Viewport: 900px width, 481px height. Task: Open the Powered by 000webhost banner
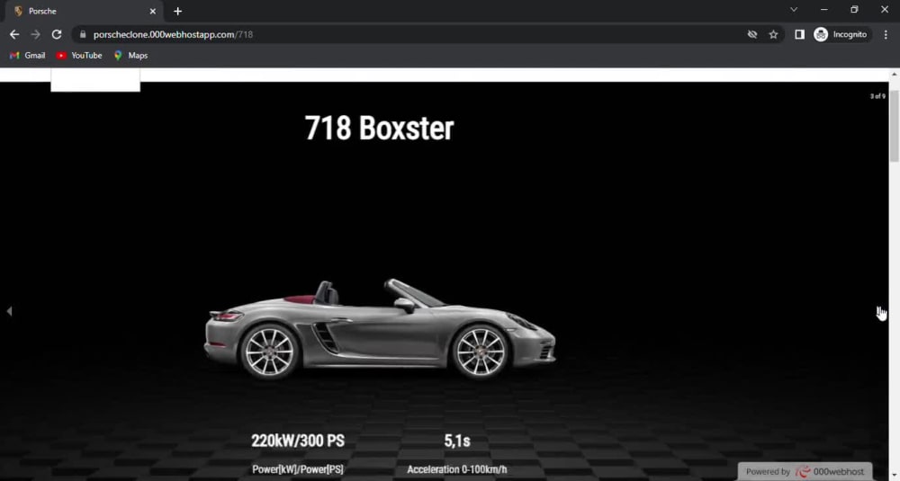[805, 471]
